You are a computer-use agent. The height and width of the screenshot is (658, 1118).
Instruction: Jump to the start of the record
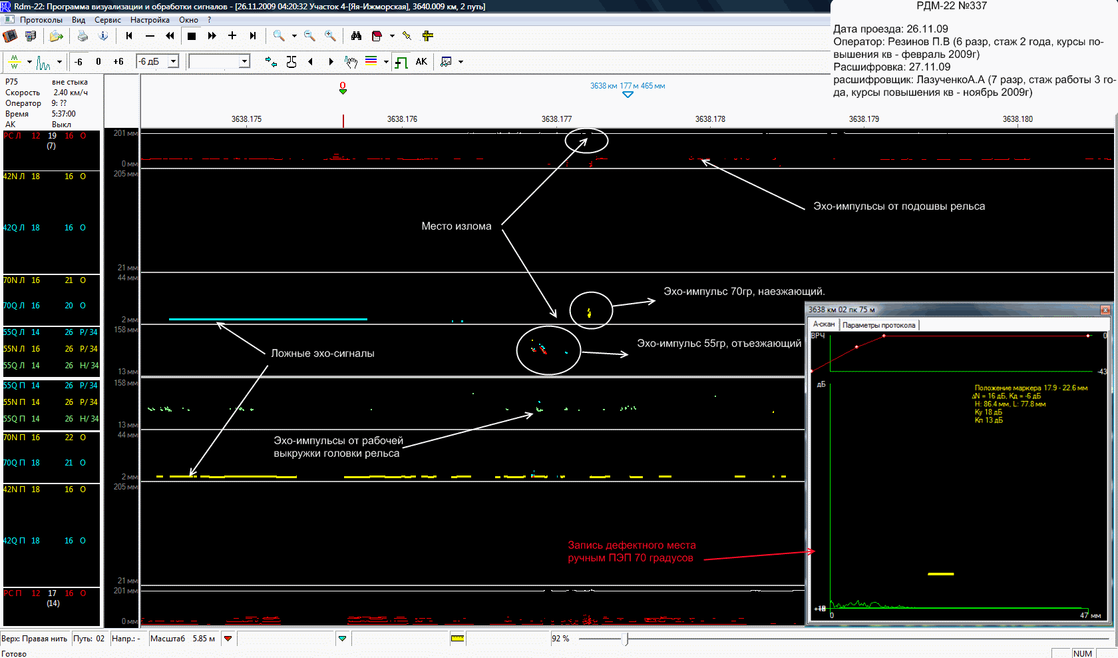129,36
